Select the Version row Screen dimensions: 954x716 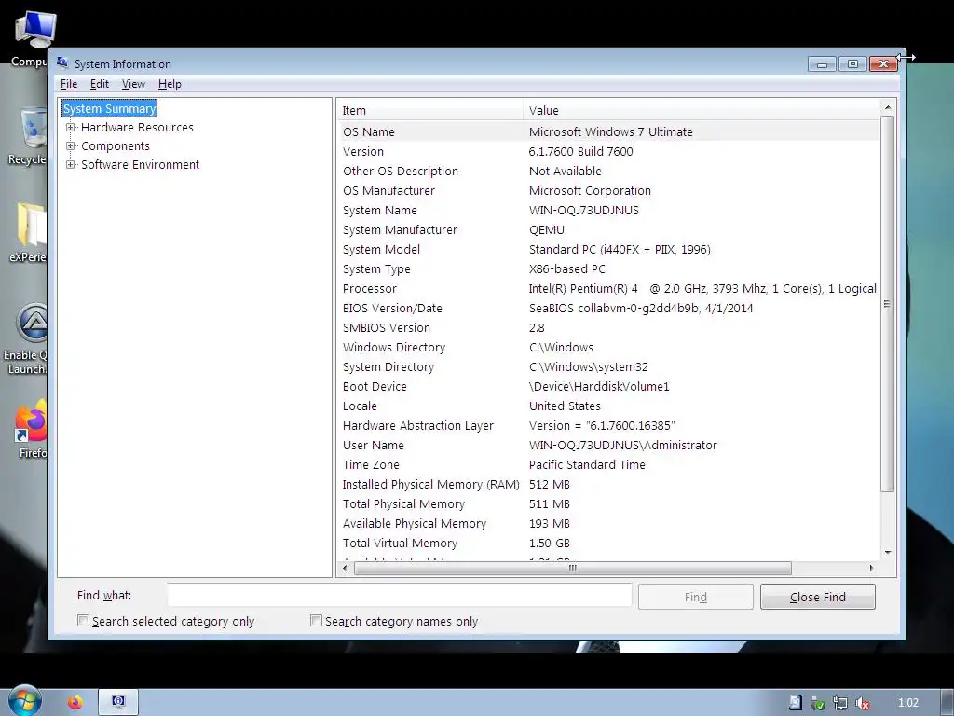(607, 151)
